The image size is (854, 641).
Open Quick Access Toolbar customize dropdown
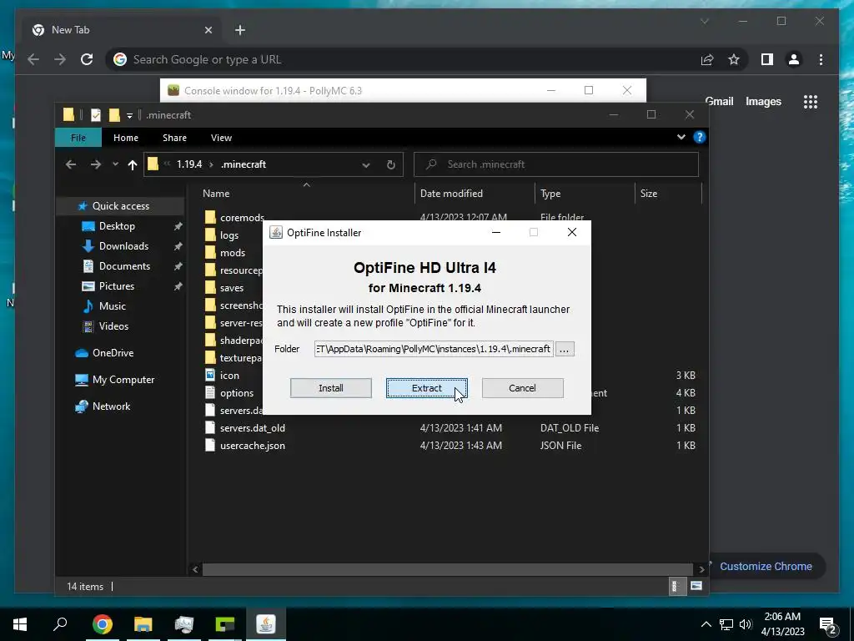pos(129,115)
